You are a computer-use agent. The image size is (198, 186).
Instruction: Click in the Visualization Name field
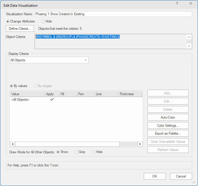tap(113, 14)
